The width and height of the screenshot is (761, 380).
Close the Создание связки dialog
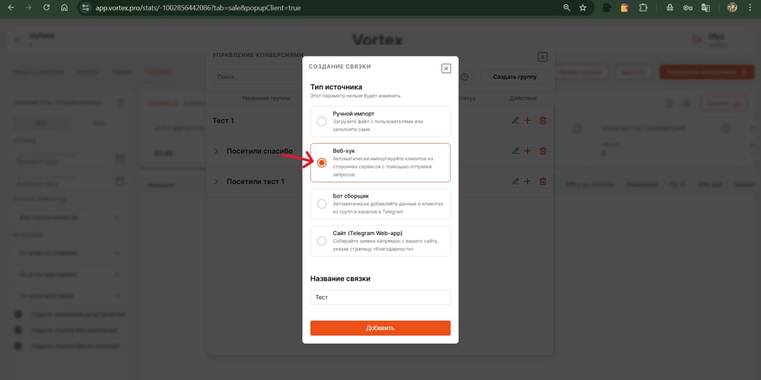[446, 68]
